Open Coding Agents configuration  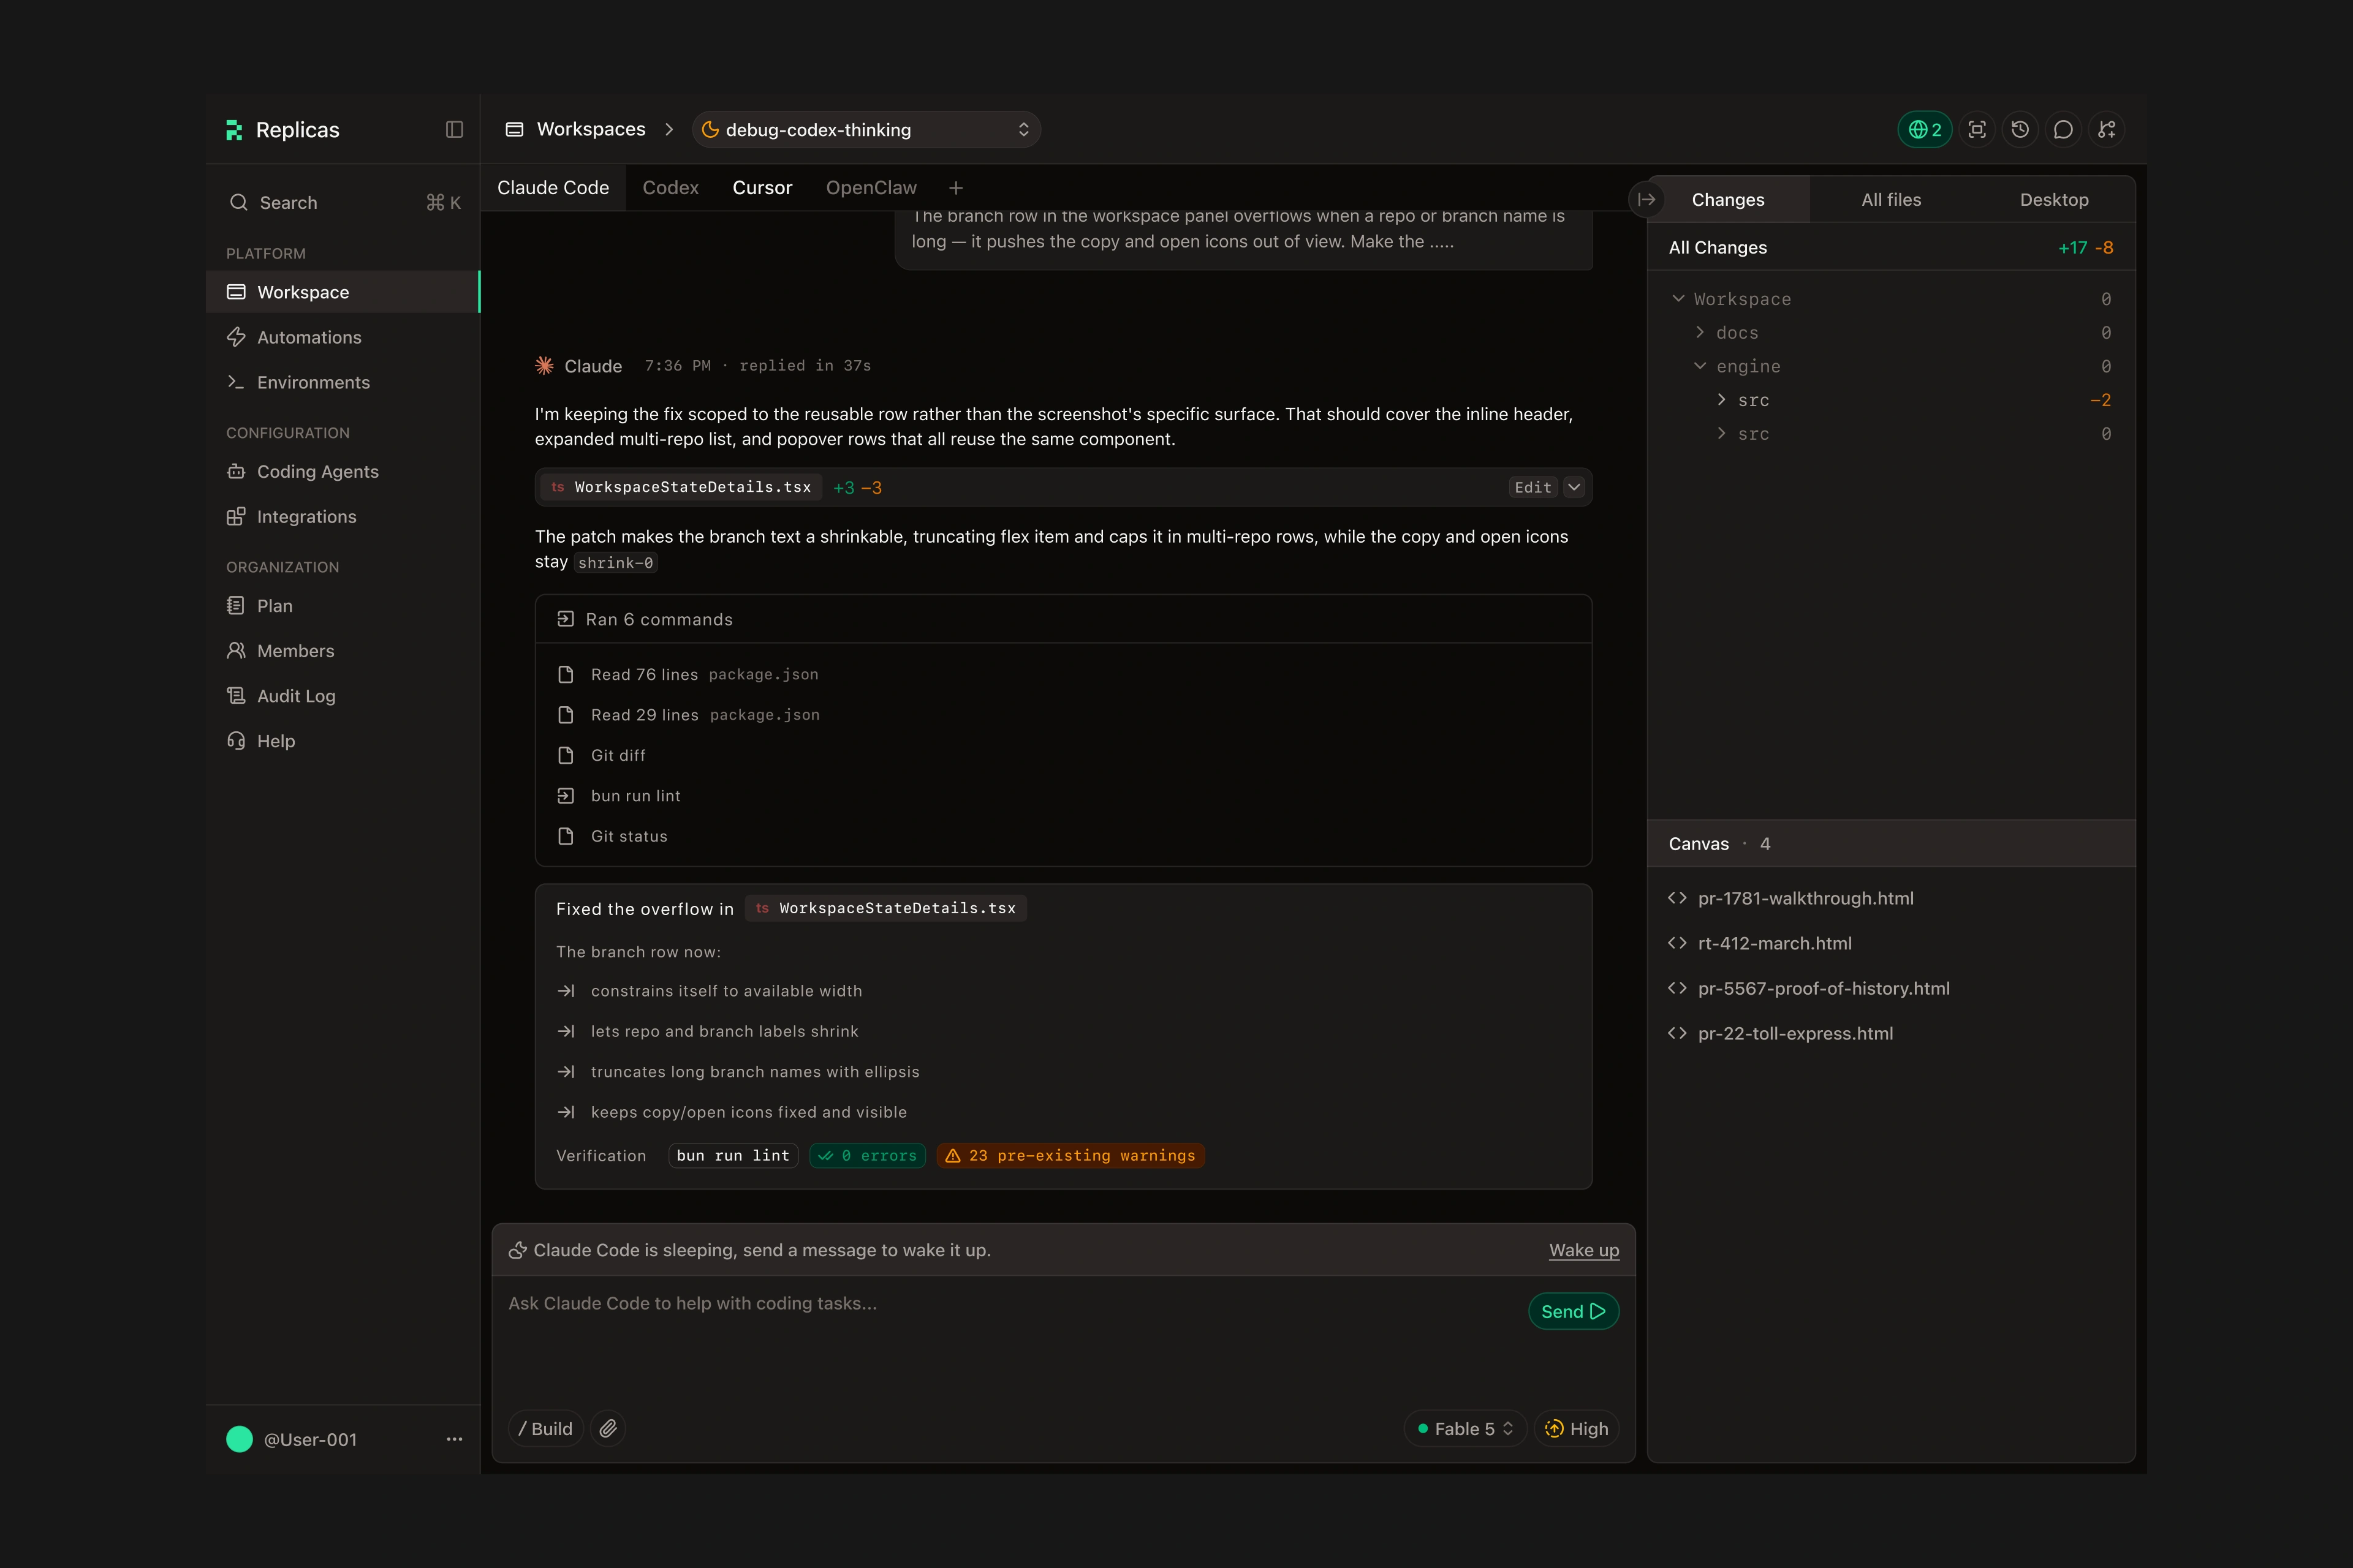pos(342,471)
